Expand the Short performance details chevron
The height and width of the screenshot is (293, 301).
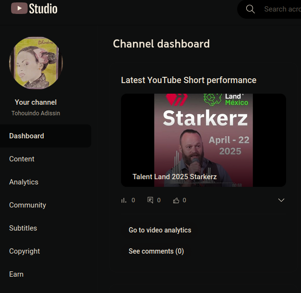tap(281, 200)
